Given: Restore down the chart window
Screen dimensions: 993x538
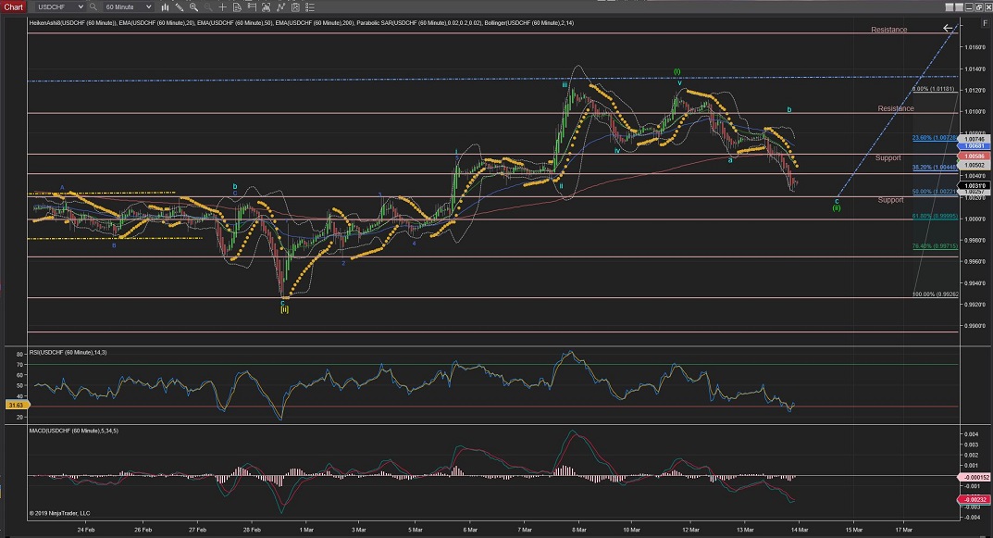Looking at the screenshot, I should pos(979,7).
